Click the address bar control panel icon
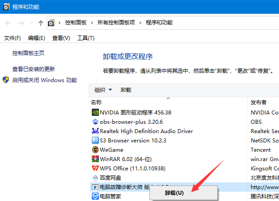 (x=51, y=23)
